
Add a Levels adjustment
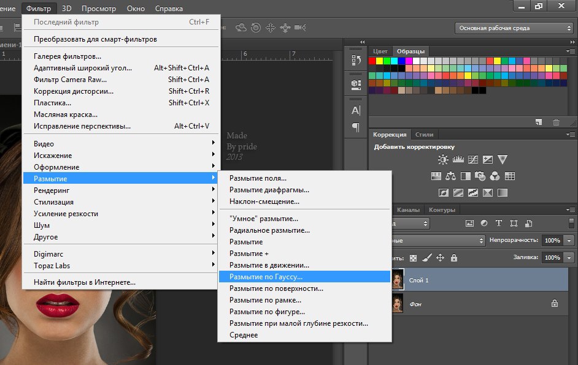458,160
